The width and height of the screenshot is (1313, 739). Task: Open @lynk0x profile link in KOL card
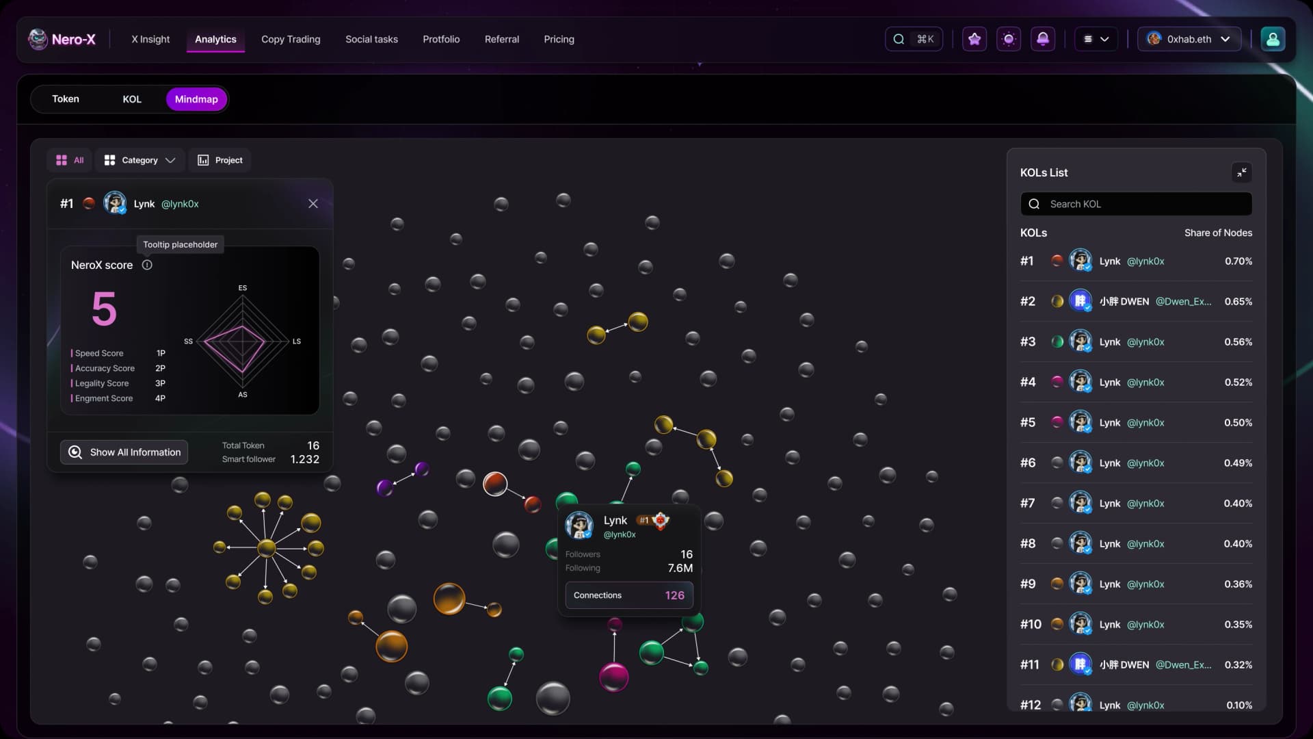[x=180, y=203]
